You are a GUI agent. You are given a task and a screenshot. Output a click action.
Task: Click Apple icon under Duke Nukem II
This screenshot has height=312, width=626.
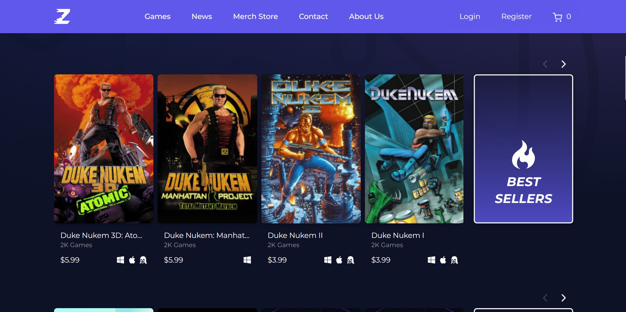(x=339, y=260)
